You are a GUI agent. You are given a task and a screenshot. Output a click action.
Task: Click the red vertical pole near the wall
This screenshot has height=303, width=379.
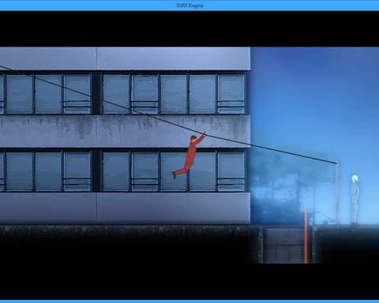point(306,235)
